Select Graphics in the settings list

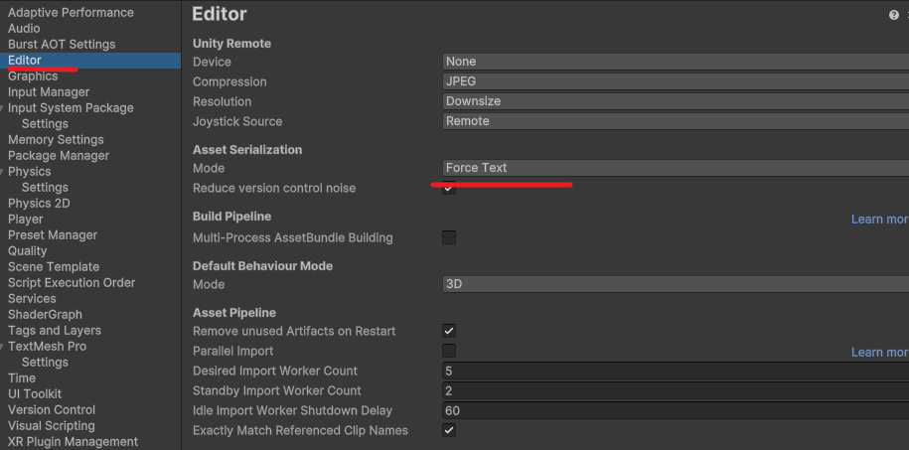pyautogui.click(x=33, y=75)
